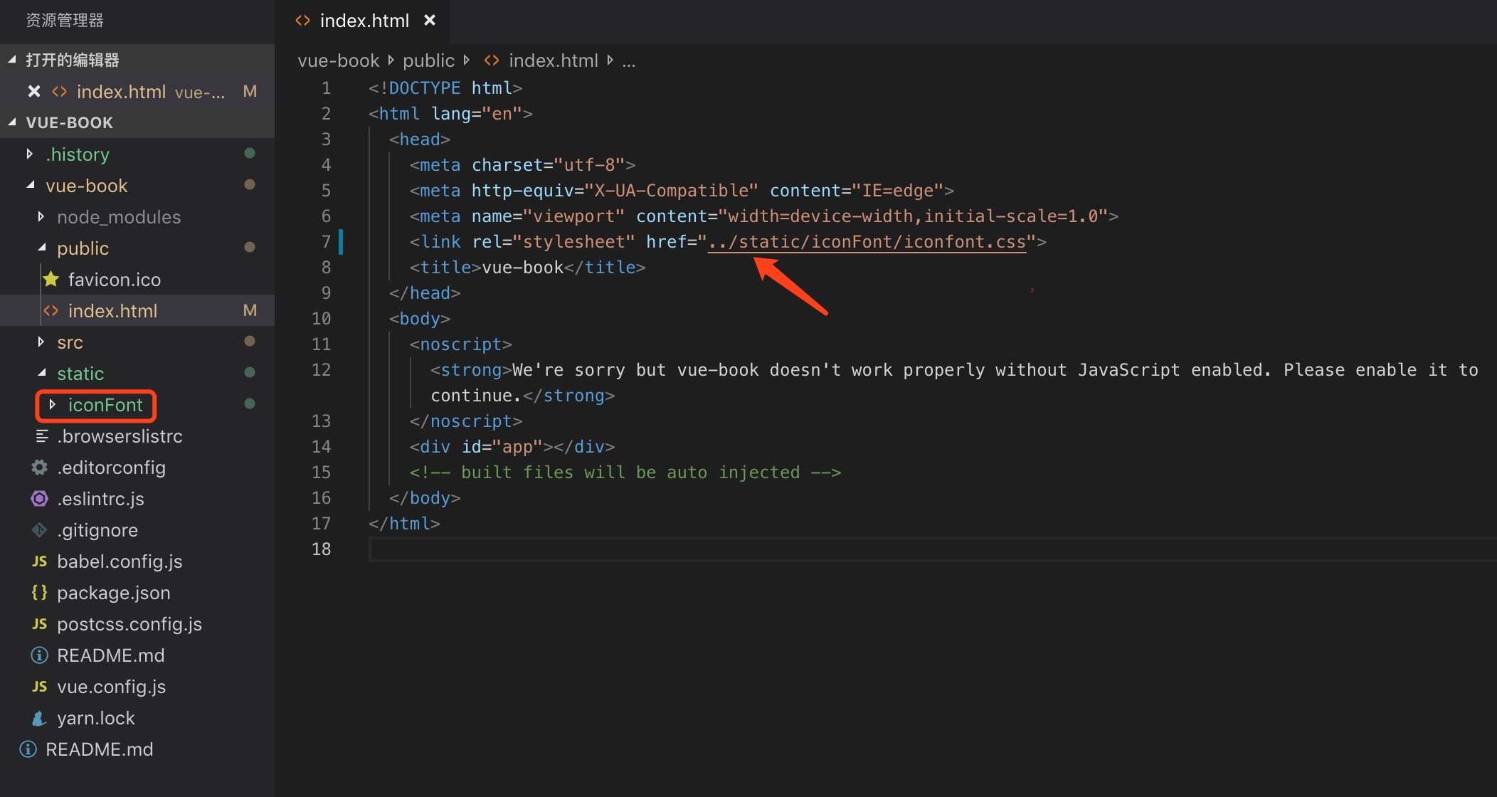1497x797 pixels.
Task: Click the yarn.lock cat icon
Action: click(x=40, y=718)
